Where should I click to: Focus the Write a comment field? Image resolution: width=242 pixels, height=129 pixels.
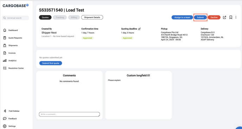click(69, 114)
